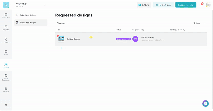Viewport: 213px width, 111px height.
Task: Click the user profile avatar
Action: [208, 5]
